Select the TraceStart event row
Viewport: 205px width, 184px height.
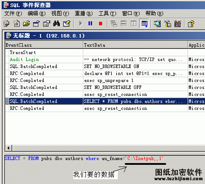pyautogui.click(x=105, y=52)
